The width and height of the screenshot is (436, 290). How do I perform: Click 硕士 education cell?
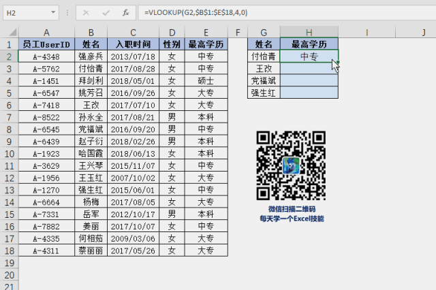point(206,81)
